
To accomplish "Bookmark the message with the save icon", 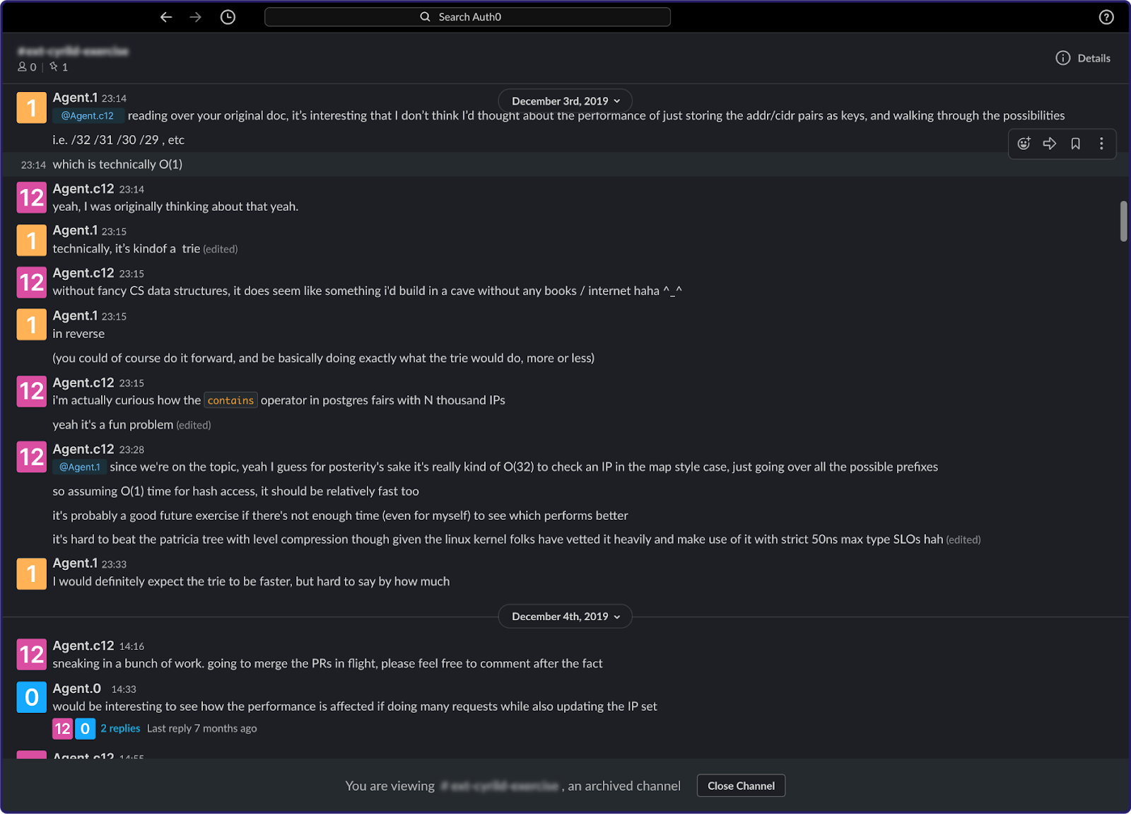I will point(1075,144).
